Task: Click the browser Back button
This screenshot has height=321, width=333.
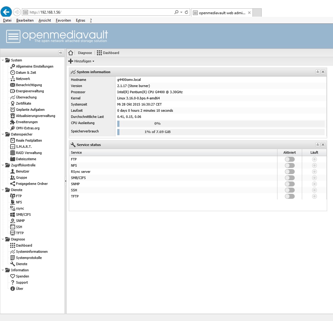Action: tap(6, 12)
